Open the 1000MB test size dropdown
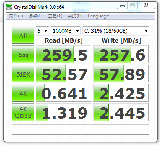160x146 pixels. 66,31
